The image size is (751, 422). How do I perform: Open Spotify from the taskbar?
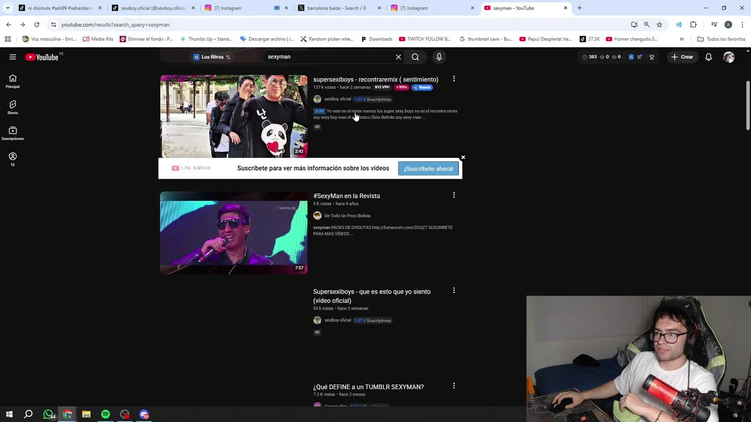click(x=106, y=414)
